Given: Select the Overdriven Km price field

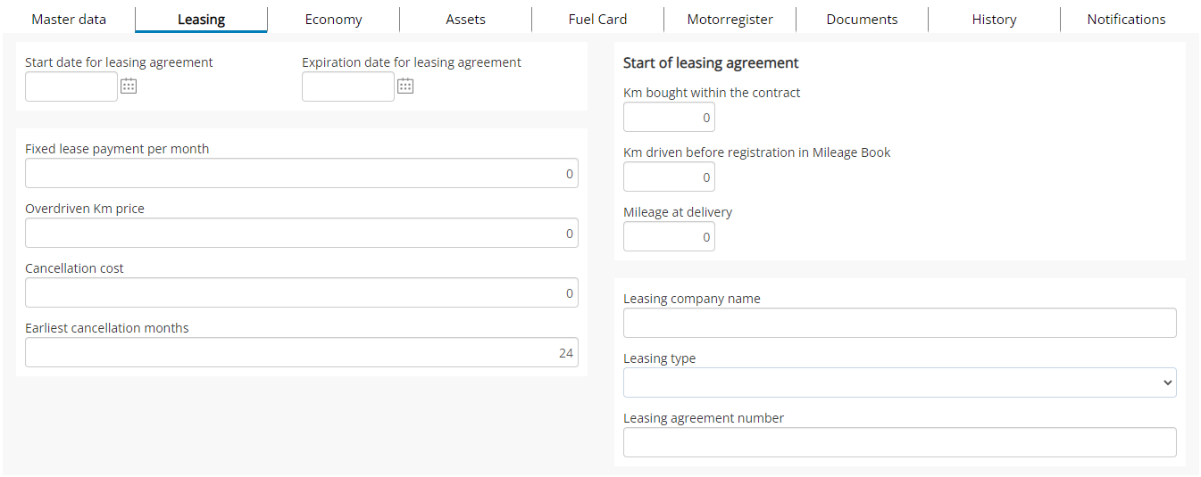Looking at the screenshot, I should coord(302,233).
